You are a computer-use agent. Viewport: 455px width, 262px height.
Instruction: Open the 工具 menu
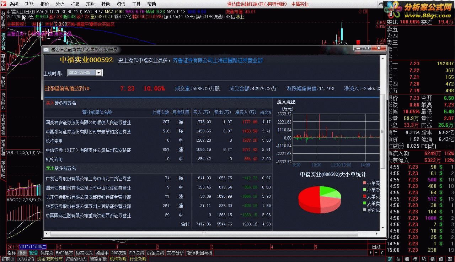point(136,4)
